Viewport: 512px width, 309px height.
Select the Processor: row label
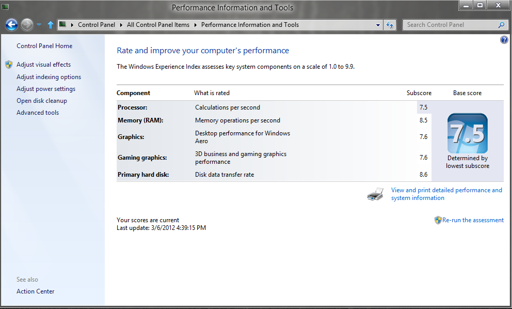click(132, 107)
